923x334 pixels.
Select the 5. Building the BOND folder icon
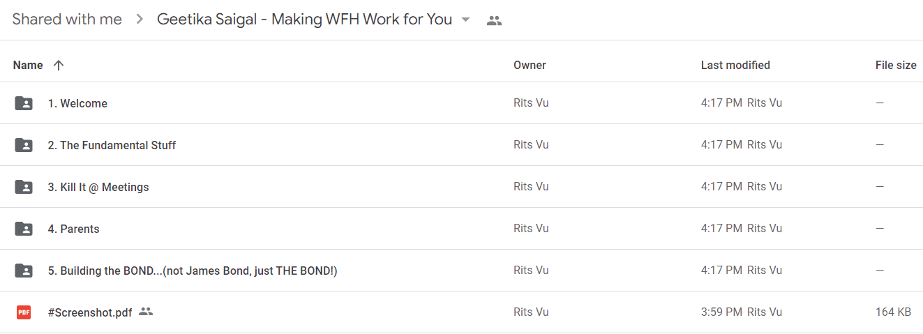24,271
